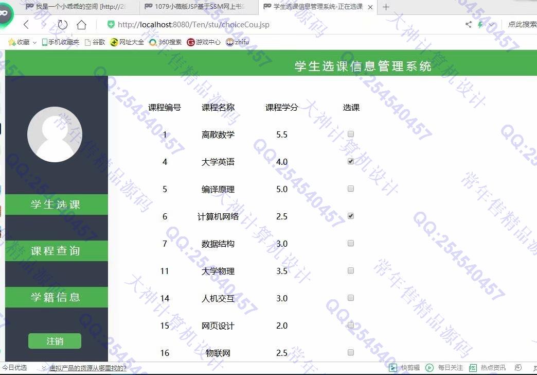Click the 每日关注 play icon

(x=429, y=368)
